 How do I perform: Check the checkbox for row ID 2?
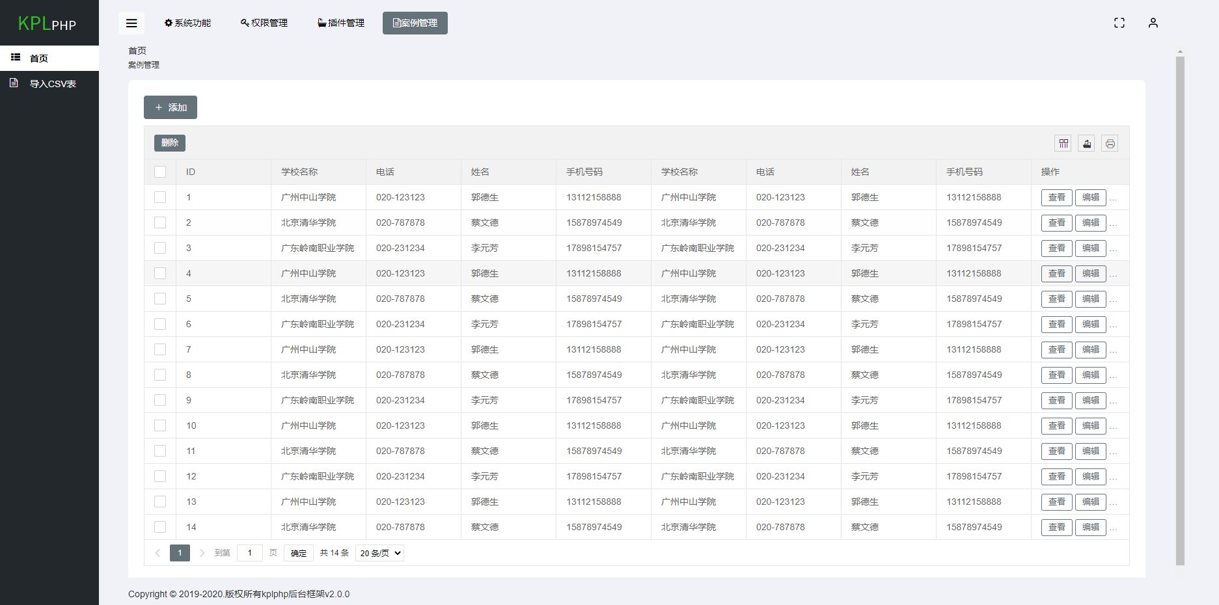(160, 222)
